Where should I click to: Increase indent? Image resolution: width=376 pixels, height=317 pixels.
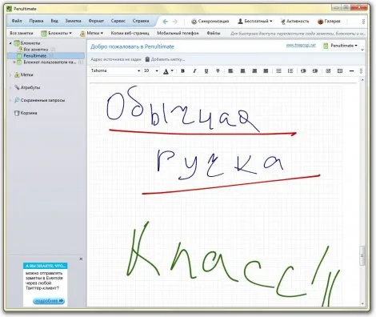click(x=315, y=71)
